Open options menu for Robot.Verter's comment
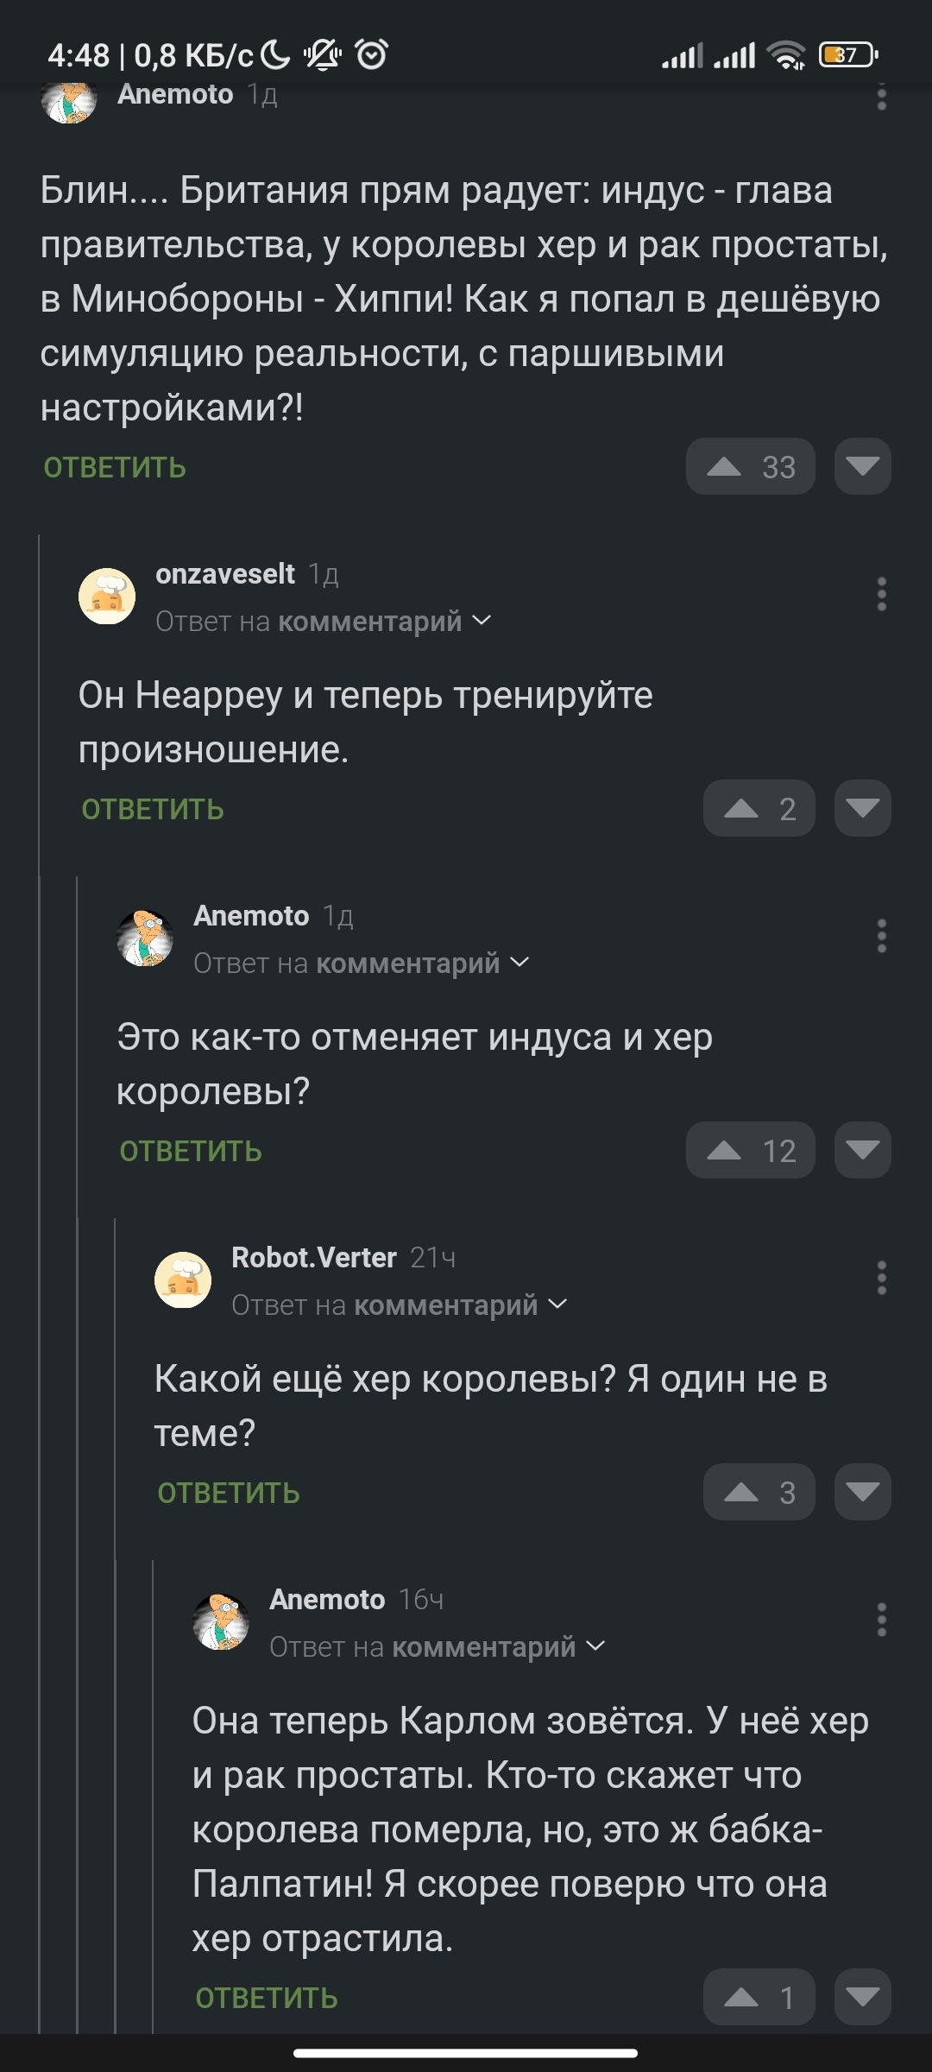Image resolution: width=932 pixels, height=2072 pixels. click(x=881, y=1278)
